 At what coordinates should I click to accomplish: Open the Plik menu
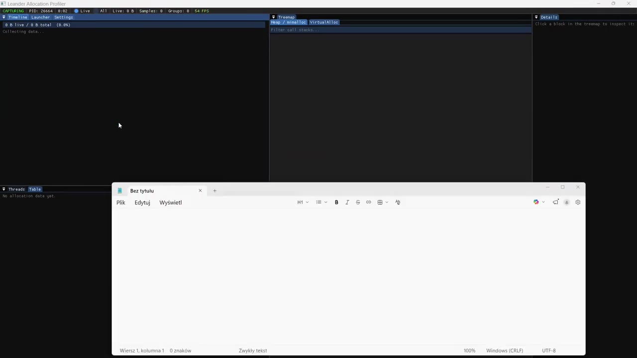click(121, 202)
